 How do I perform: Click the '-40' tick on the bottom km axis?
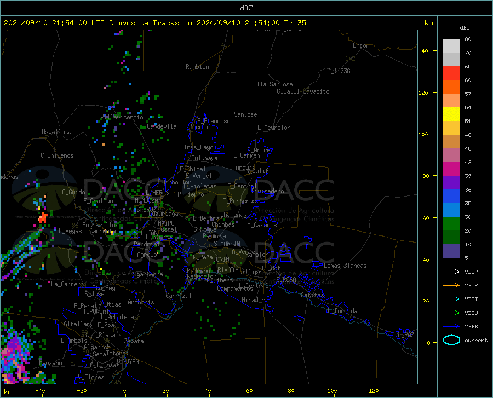click(40, 390)
